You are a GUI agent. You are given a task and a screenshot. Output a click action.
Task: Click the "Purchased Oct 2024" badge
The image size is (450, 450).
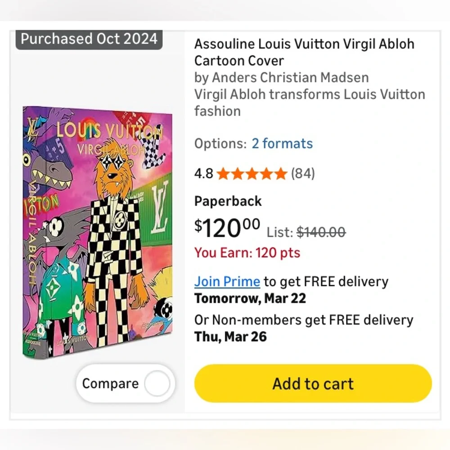(x=88, y=39)
